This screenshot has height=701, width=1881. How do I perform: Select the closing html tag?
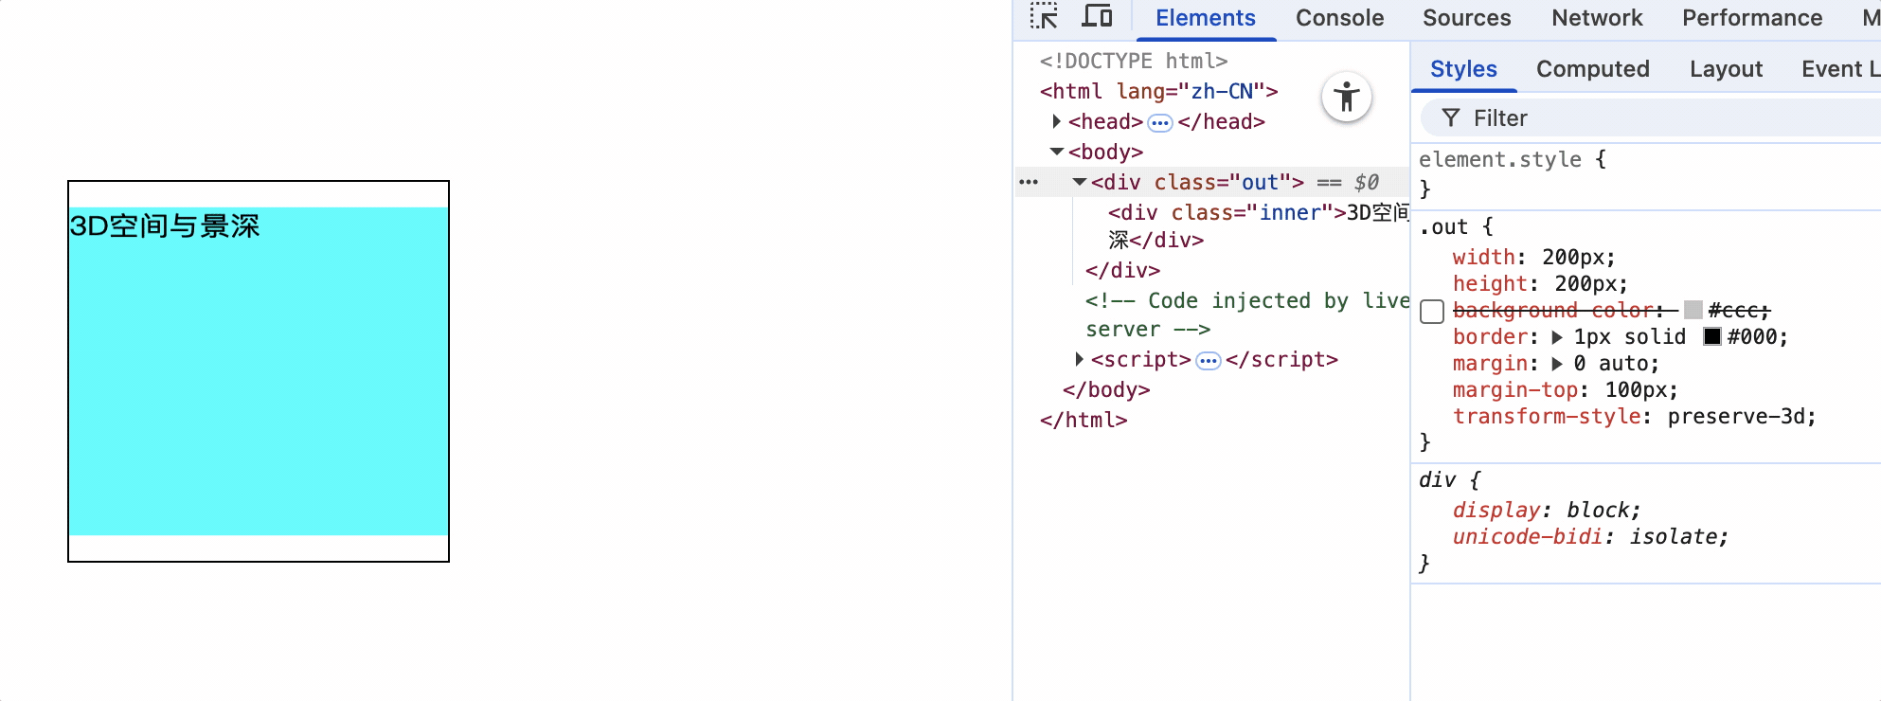pyautogui.click(x=1084, y=420)
